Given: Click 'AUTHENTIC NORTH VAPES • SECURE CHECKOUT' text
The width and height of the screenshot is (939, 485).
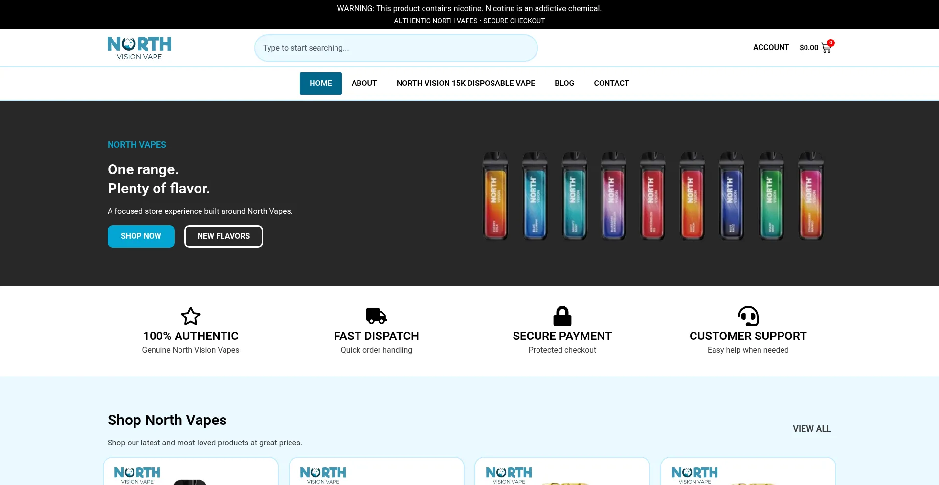Looking at the screenshot, I should (x=469, y=21).
